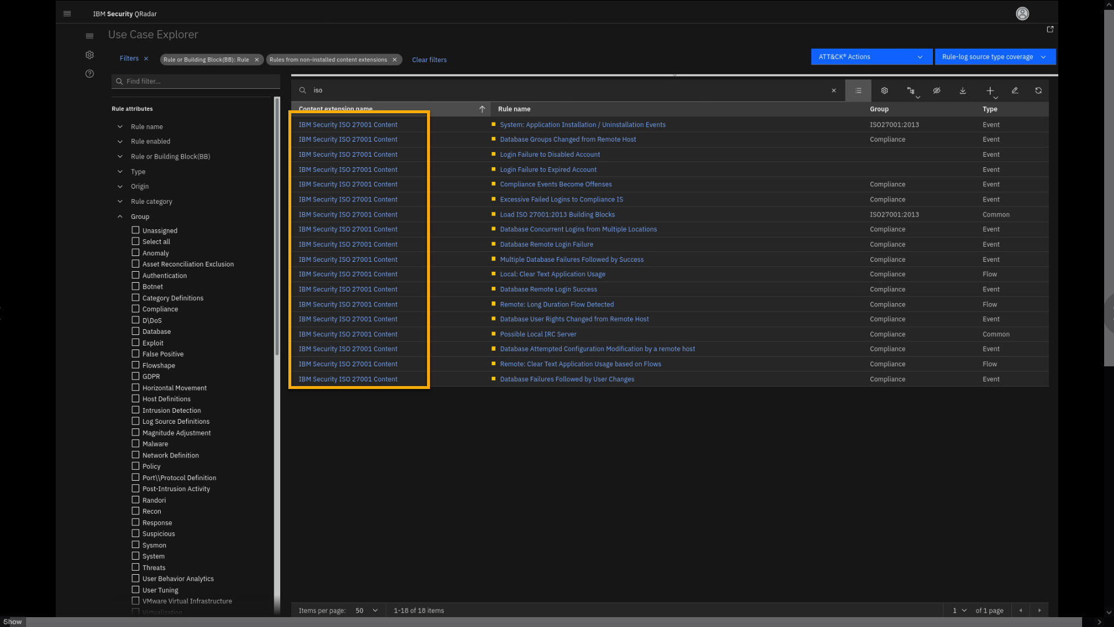Open the user profile avatar icon
The height and width of the screenshot is (627, 1114).
[x=1022, y=14]
